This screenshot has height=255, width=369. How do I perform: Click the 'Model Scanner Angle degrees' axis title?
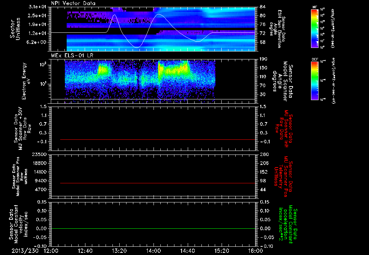[283, 81]
